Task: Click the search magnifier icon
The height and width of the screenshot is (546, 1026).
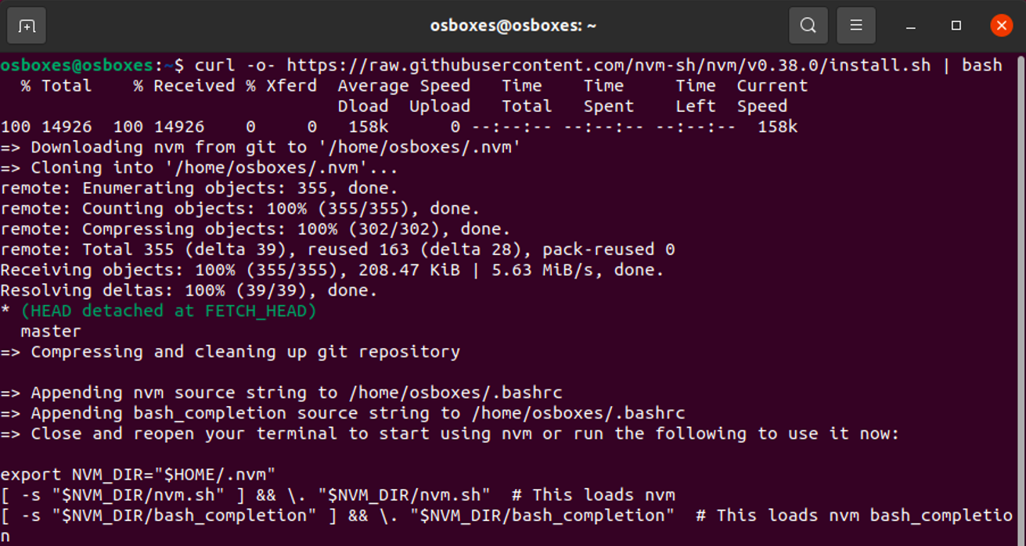Action: click(808, 25)
